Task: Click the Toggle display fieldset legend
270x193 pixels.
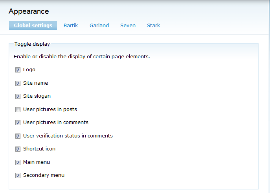Action: 32,44
